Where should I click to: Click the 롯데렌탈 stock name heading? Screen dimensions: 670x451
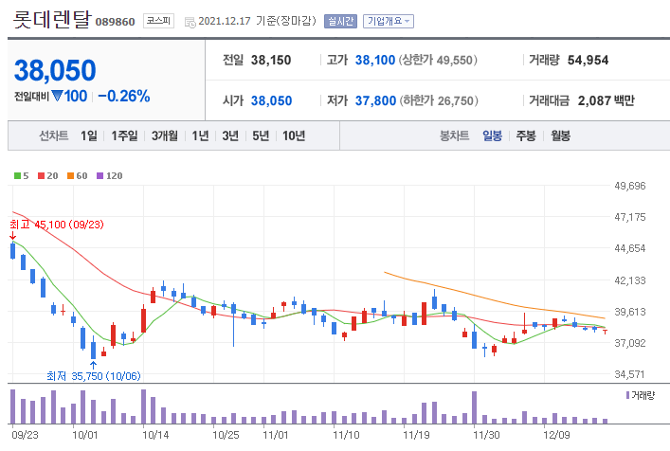52,19
